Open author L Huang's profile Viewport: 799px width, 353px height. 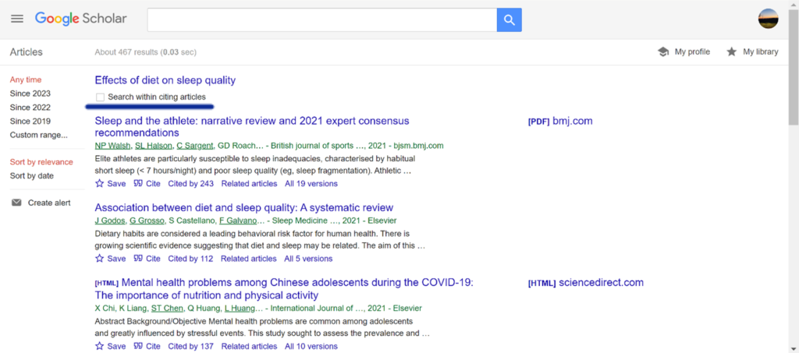240,309
